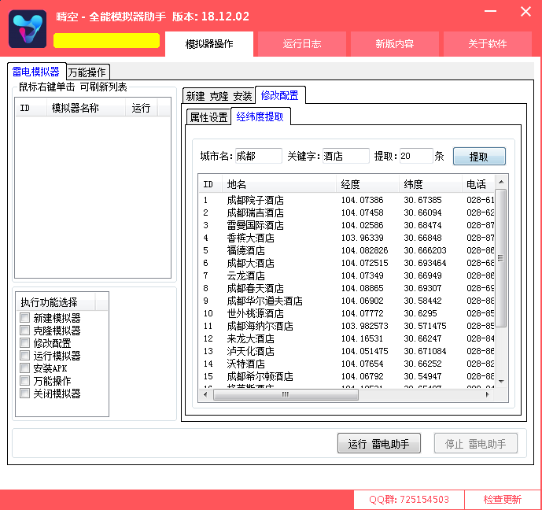Select row 世外桃源酒店

pos(347,313)
